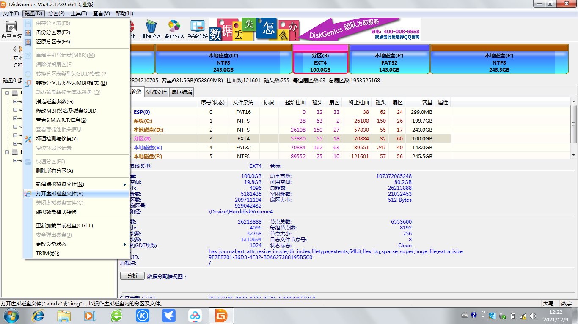Open the Windows Start button
This screenshot has height=324, width=578.
(11, 315)
